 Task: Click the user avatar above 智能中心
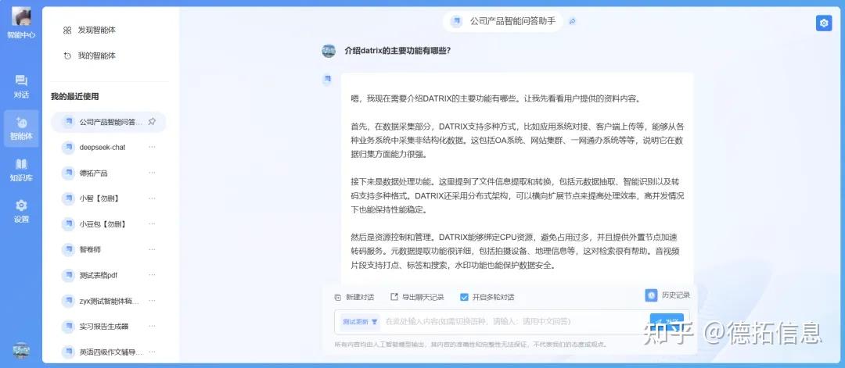pos(21,16)
